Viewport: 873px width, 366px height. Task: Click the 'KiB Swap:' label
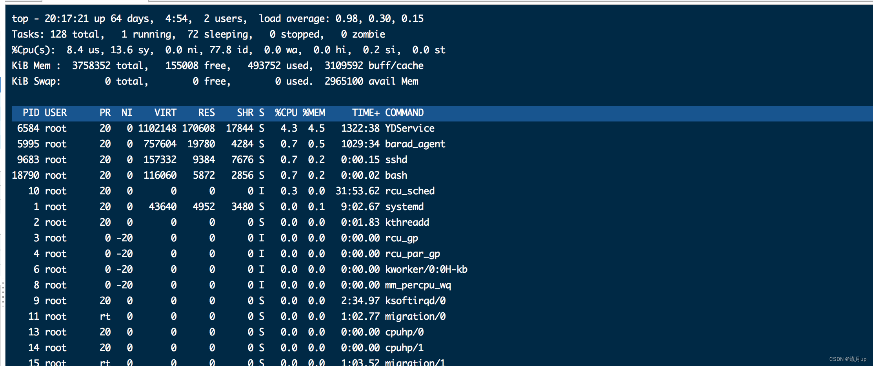click(x=36, y=82)
